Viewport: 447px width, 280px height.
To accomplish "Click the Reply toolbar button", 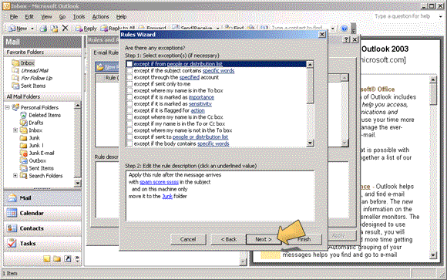I will [x=86, y=29].
